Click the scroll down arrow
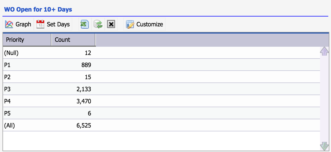Viewport: 331px width, 152px height. (x=324, y=146)
